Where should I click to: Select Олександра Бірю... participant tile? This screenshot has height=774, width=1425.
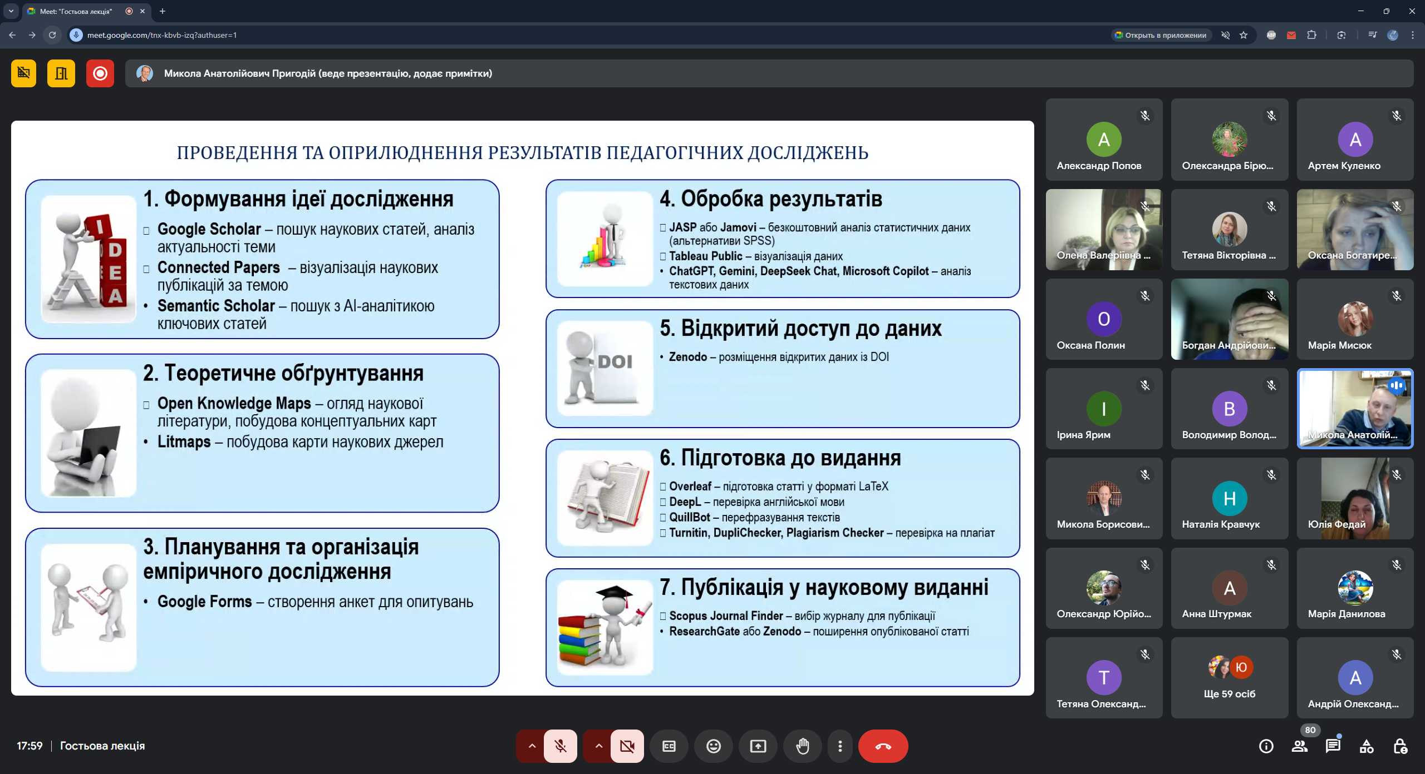(x=1230, y=140)
